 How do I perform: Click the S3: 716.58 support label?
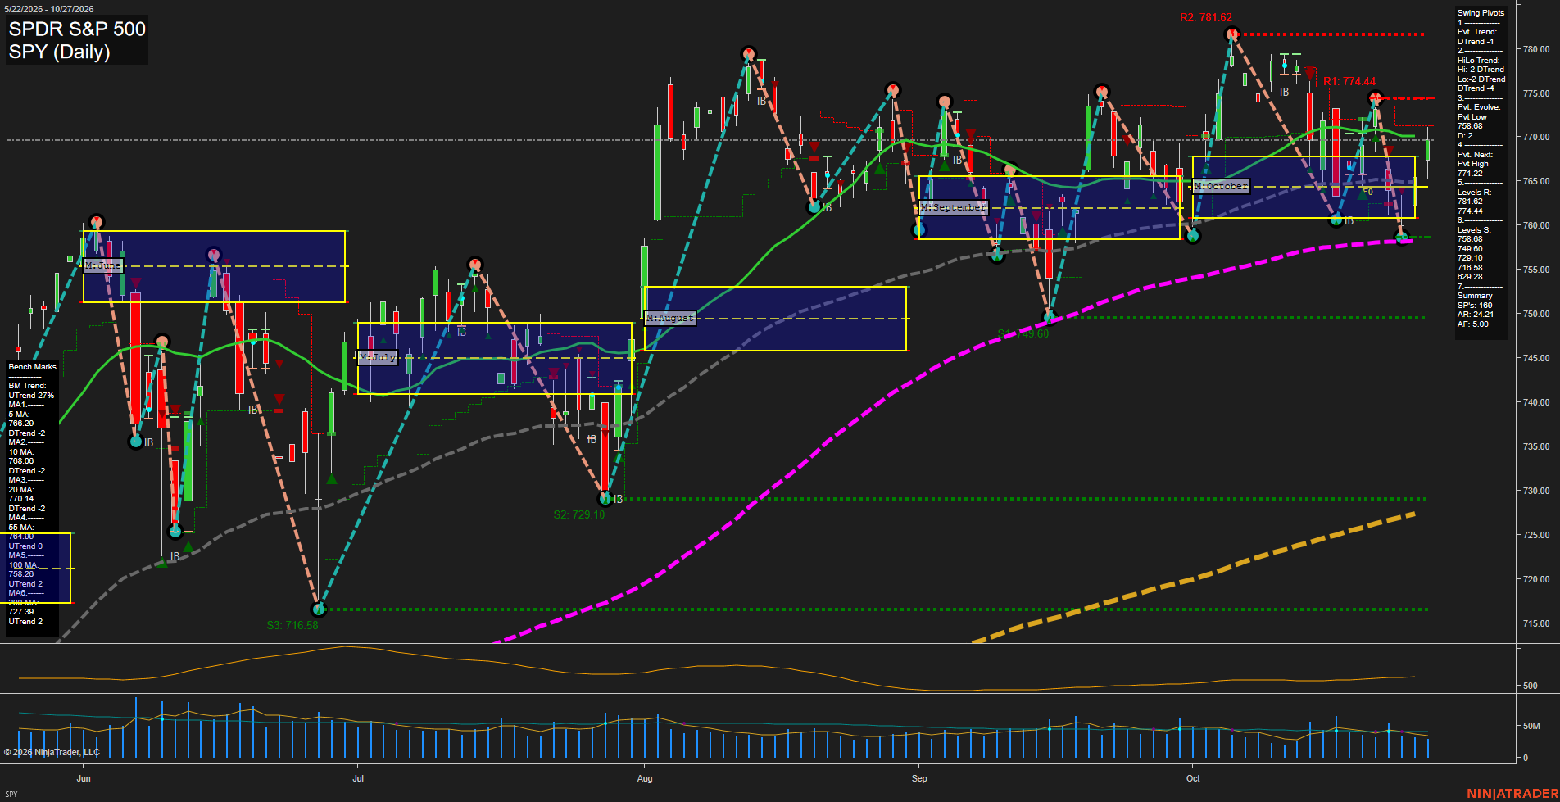click(x=292, y=625)
